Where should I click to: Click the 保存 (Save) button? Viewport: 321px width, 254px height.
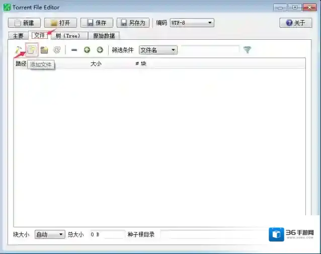pos(97,23)
